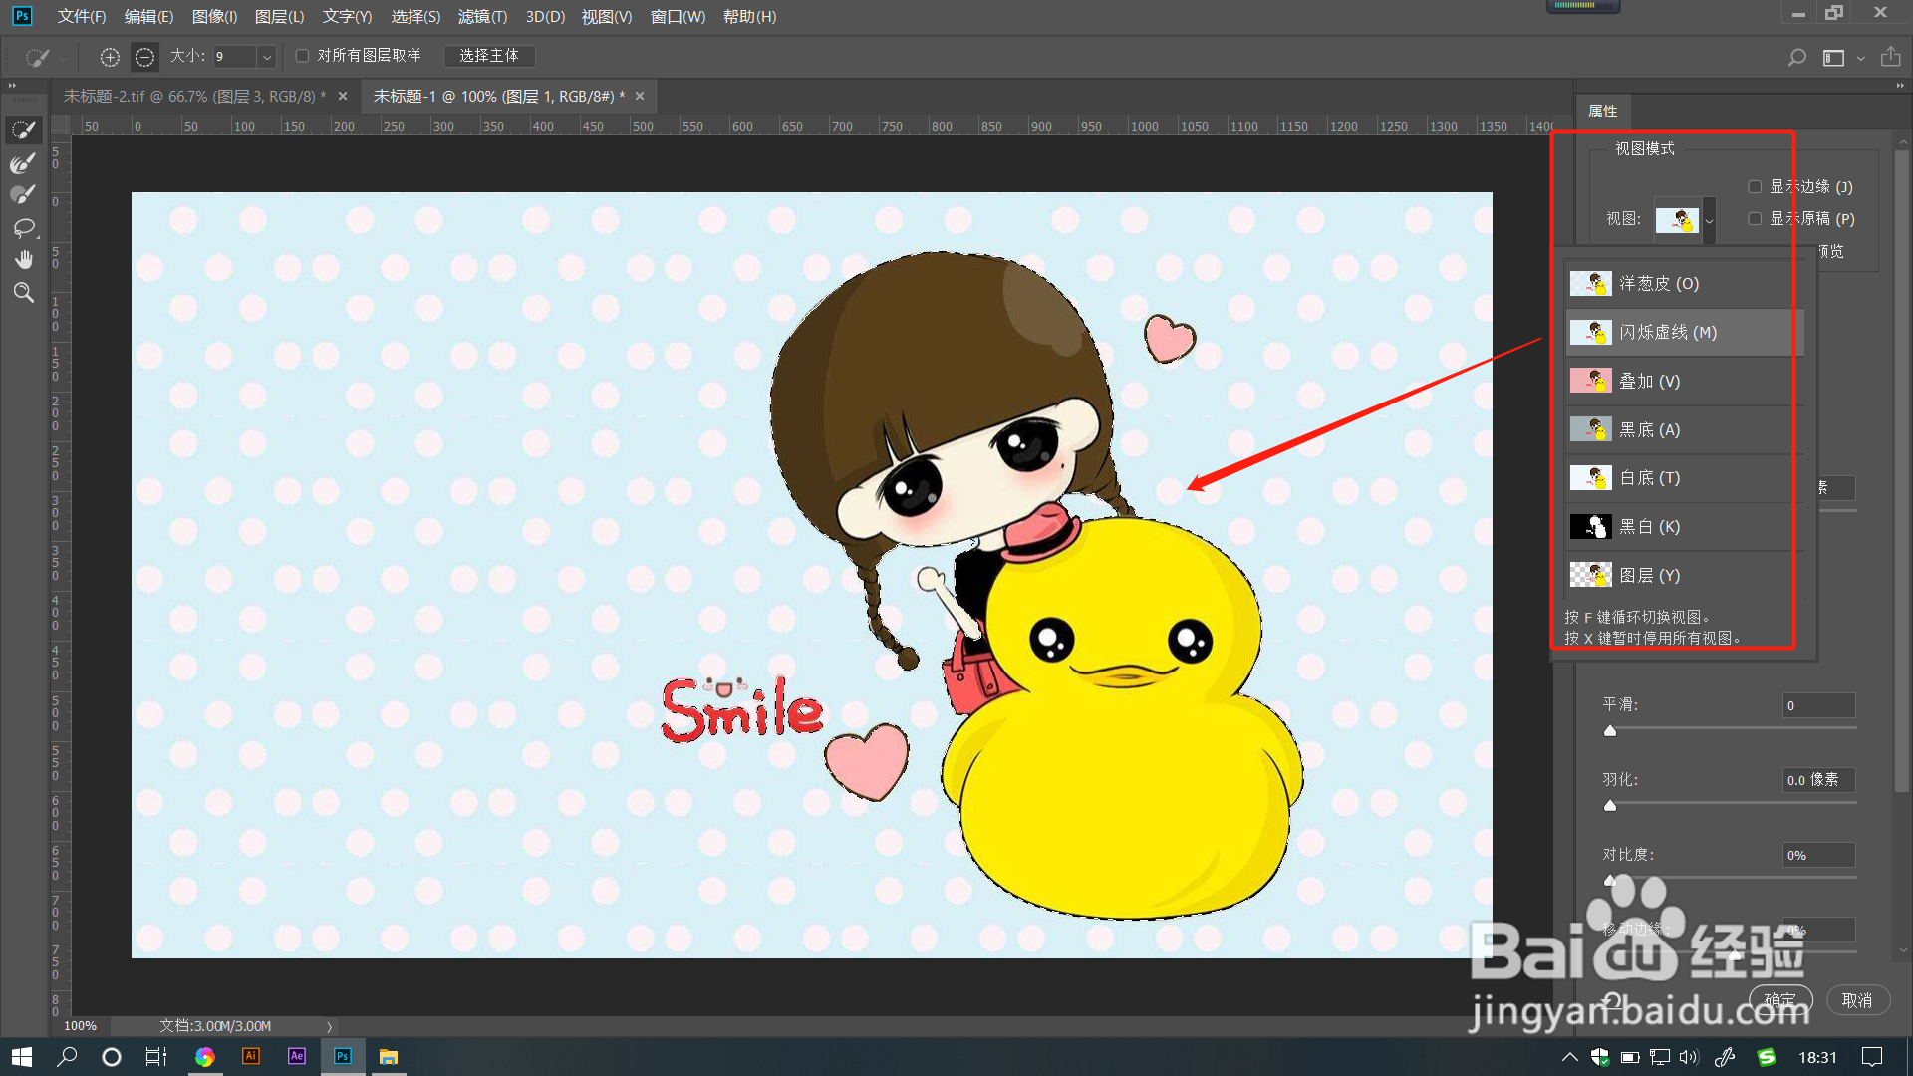
Task: Click the add-to-selection plus icon
Action: point(110,57)
